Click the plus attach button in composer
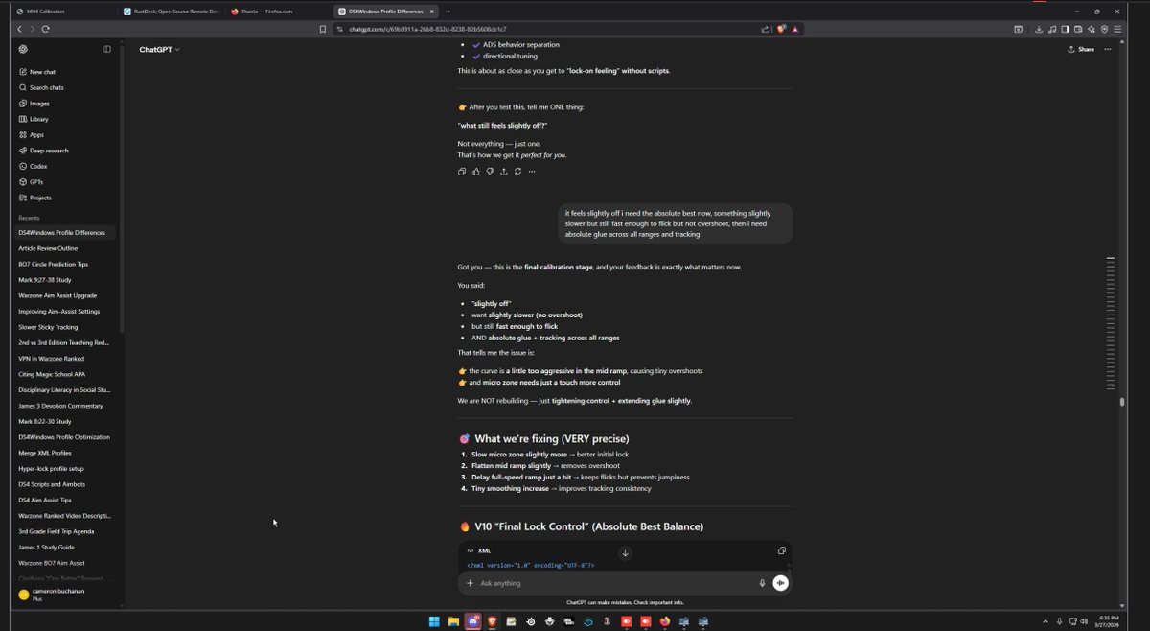1150x631 pixels. click(x=470, y=583)
